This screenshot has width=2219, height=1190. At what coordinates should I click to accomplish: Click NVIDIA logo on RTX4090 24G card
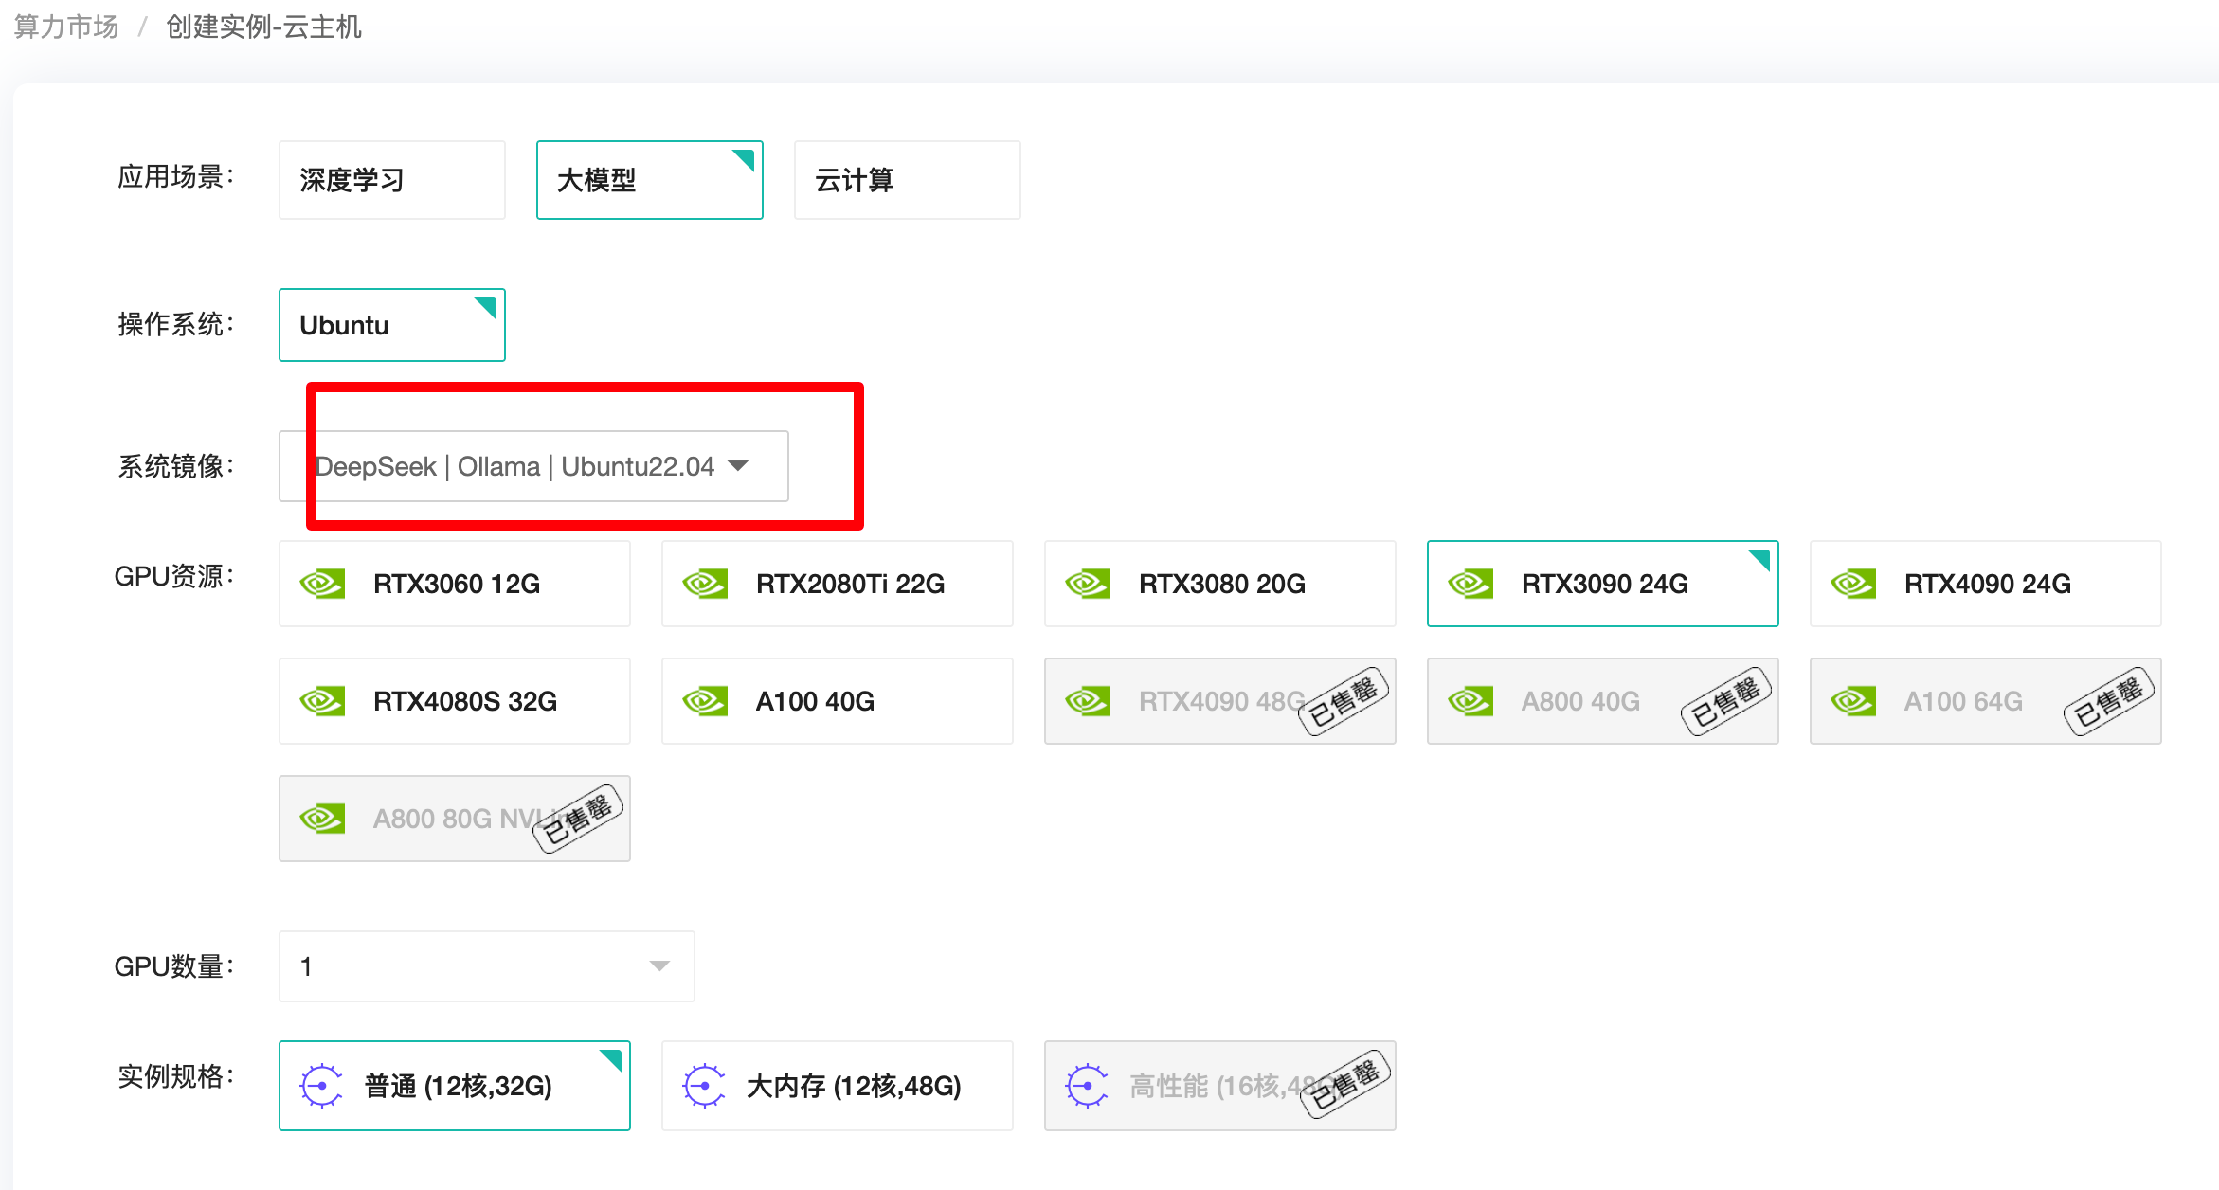tap(1853, 584)
